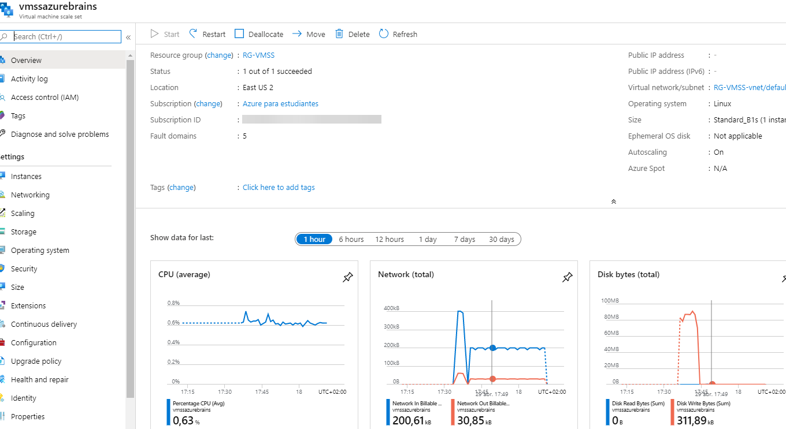Viewport: 786px width, 429px height.
Task: Collapse the sidebar with the double chevron
Action: (128, 37)
